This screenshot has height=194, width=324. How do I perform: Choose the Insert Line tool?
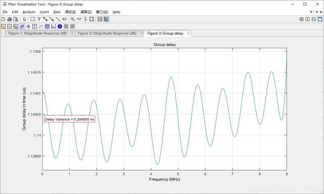pos(58,19)
